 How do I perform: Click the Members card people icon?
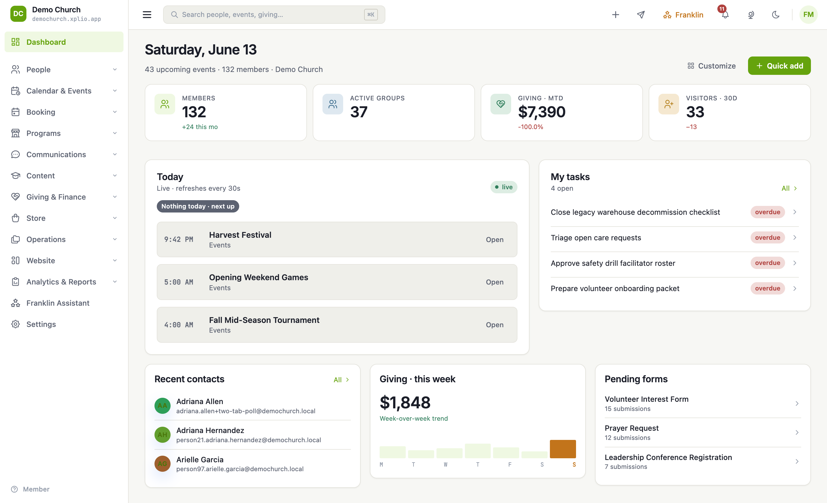pos(165,104)
